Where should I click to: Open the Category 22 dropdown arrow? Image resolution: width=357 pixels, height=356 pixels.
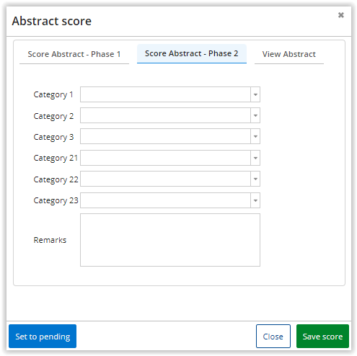255,179
